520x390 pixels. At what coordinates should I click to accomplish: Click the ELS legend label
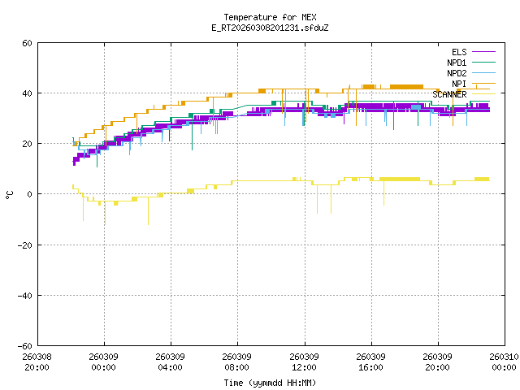[459, 52]
